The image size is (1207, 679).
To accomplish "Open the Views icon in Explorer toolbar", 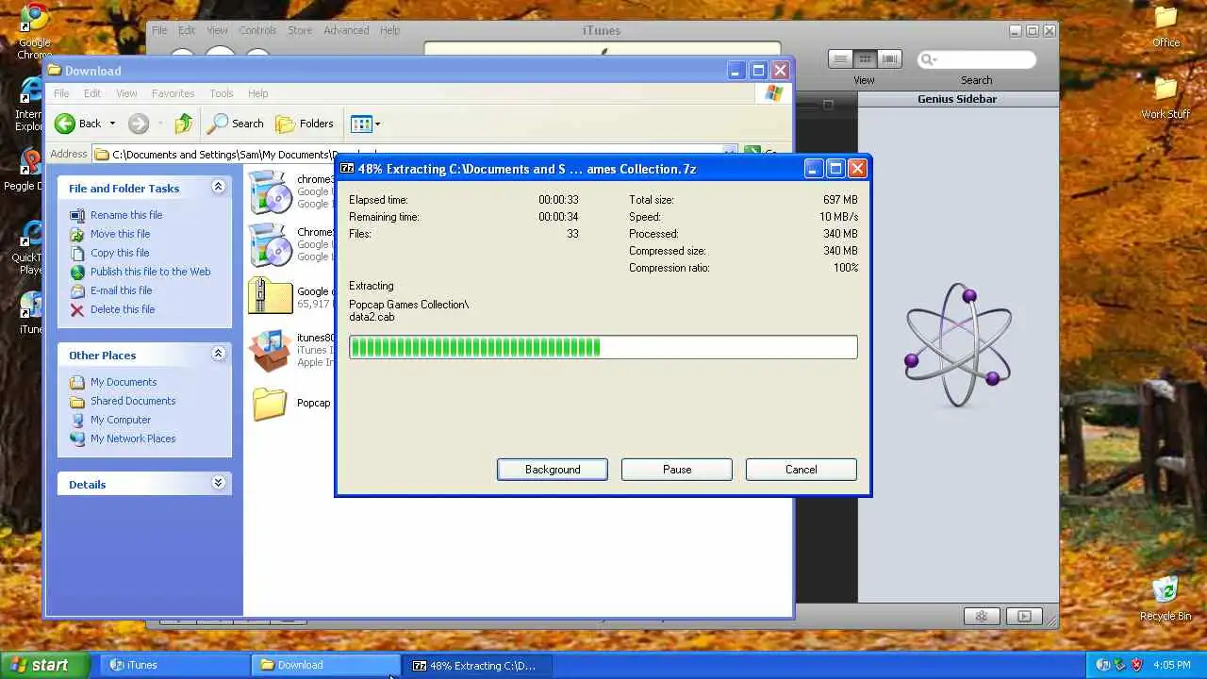I will pos(361,124).
